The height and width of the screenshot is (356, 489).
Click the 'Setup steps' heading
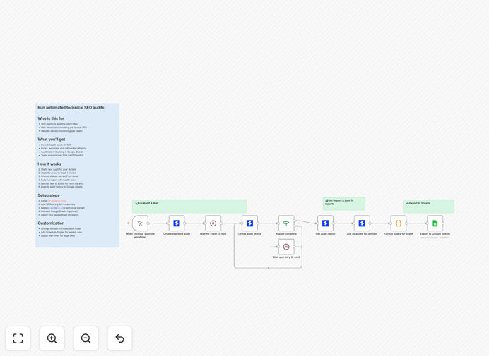pos(49,195)
